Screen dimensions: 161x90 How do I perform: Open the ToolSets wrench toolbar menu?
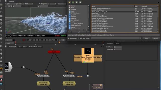click(1, 57)
